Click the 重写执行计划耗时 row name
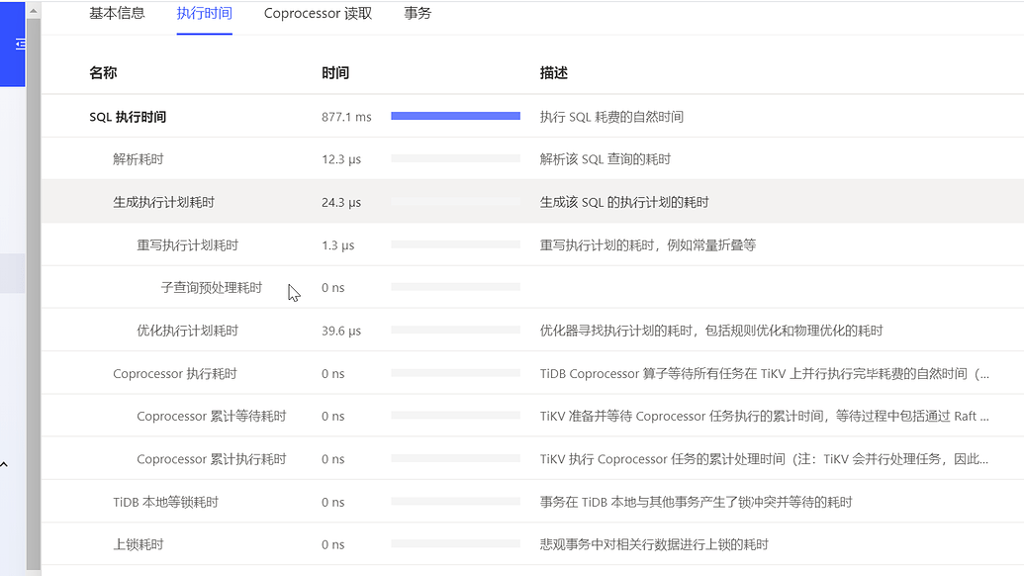The width and height of the screenshot is (1024, 576). (187, 245)
